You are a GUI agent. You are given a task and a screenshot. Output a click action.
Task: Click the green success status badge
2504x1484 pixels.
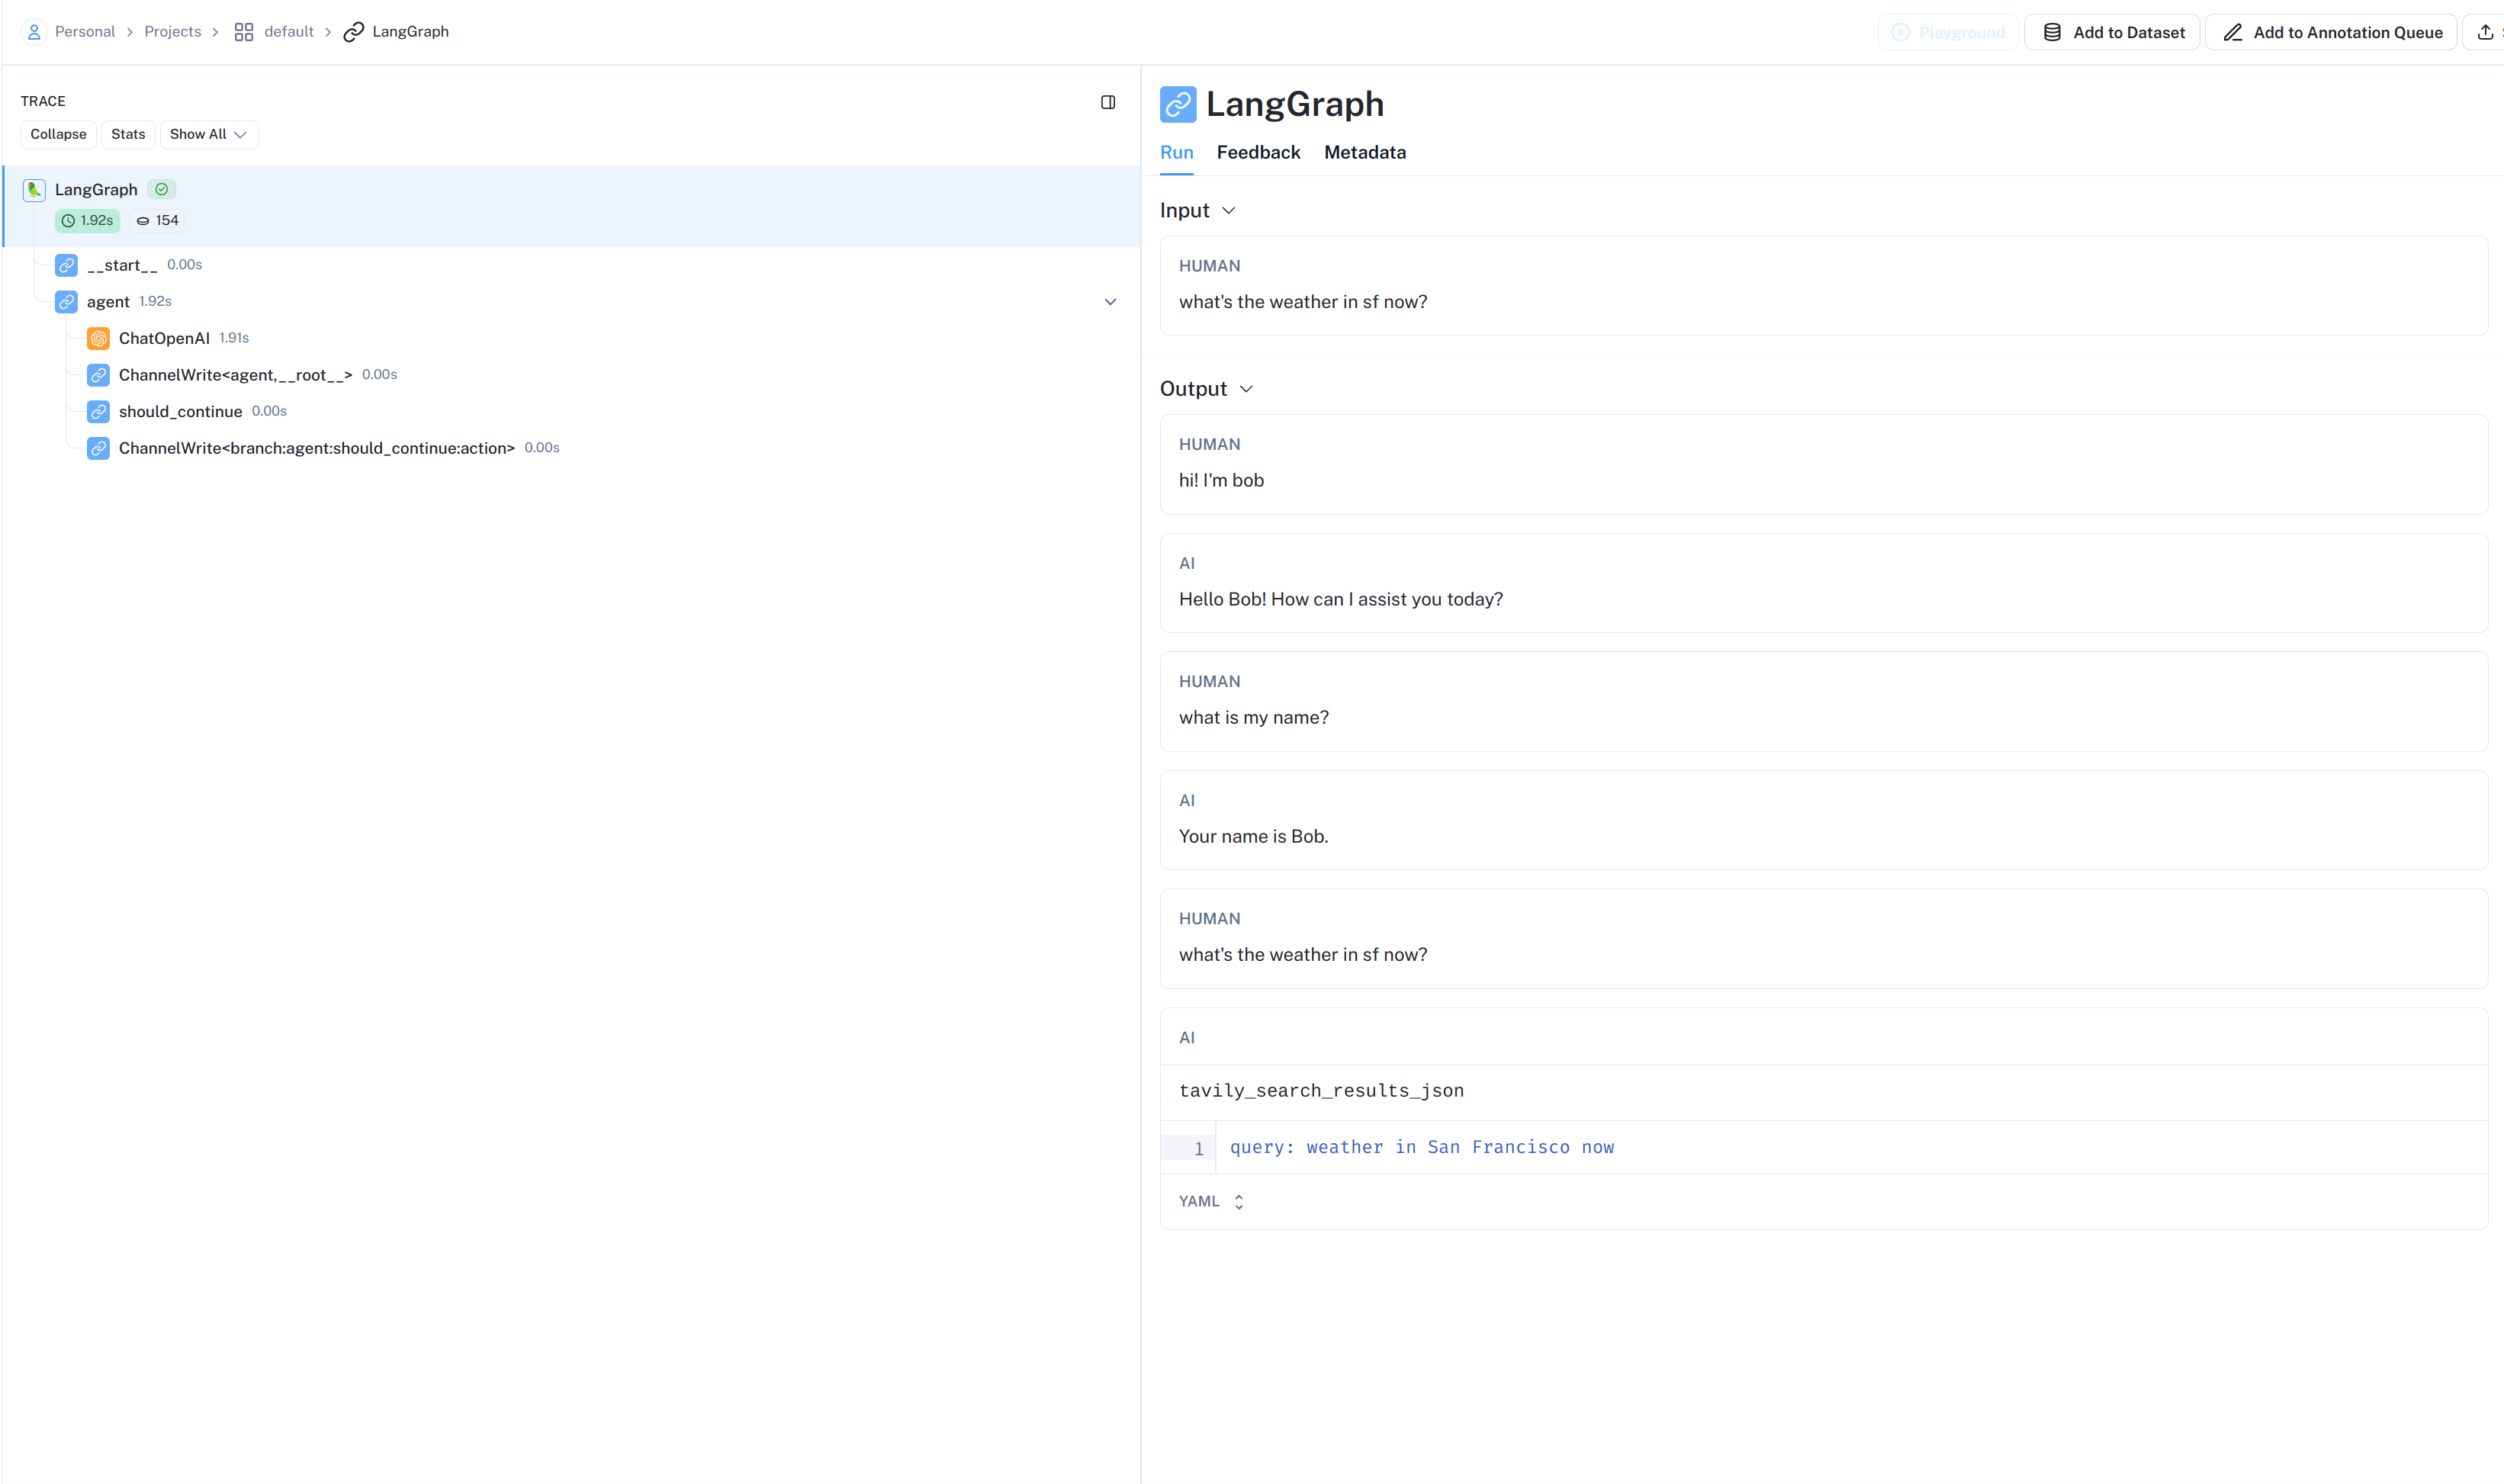tap(162, 189)
